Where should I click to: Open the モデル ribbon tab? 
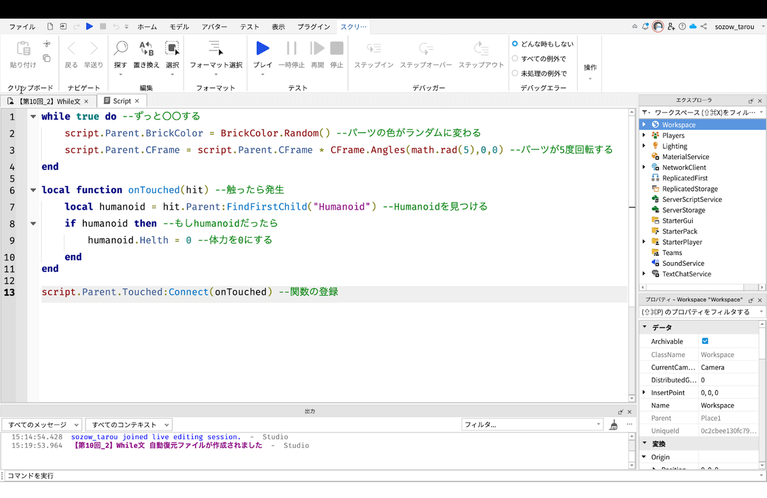[x=179, y=27]
